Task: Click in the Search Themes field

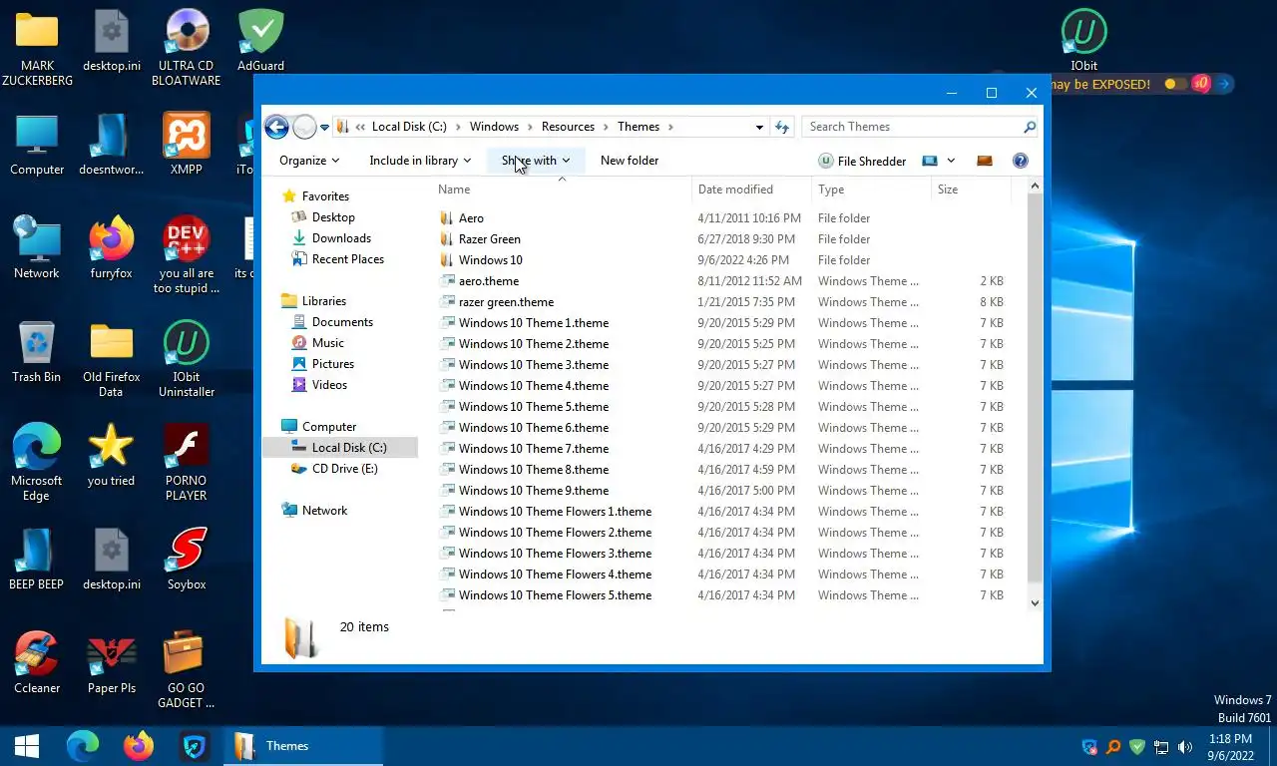Action: pyautogui.click(x=910, y=127)
